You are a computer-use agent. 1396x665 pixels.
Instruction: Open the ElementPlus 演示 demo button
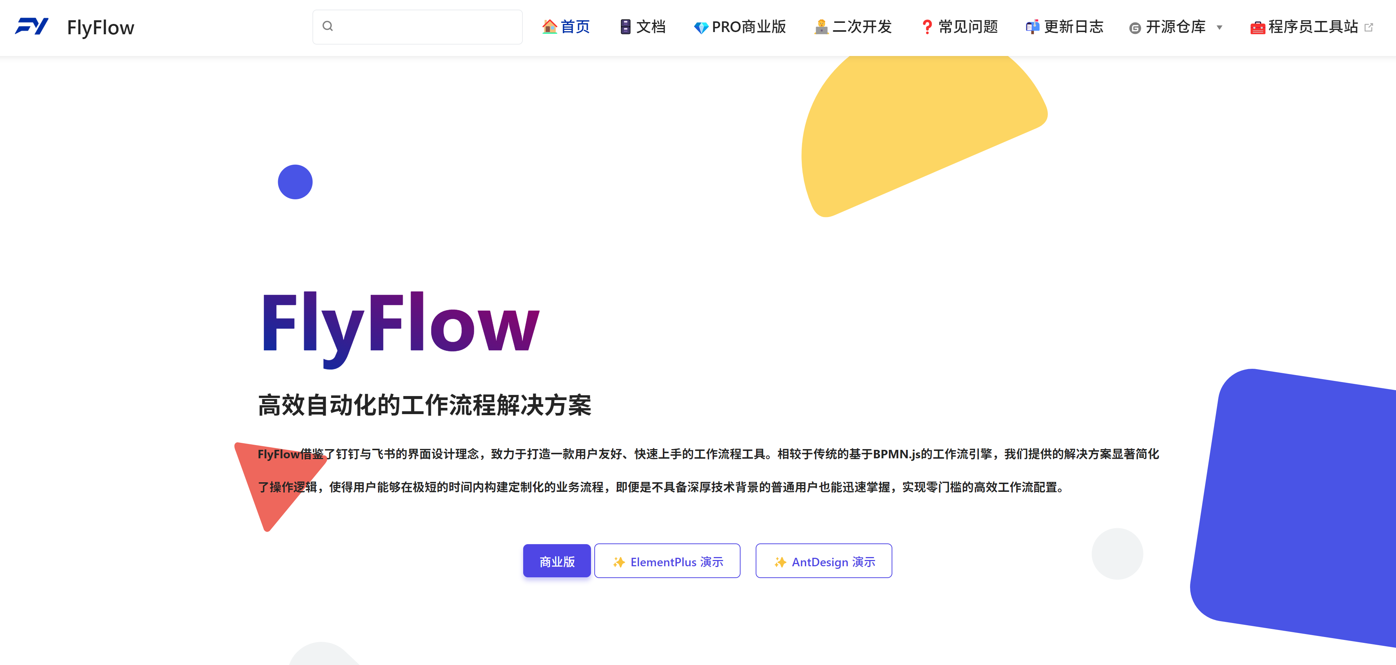(x=667, y=561)
